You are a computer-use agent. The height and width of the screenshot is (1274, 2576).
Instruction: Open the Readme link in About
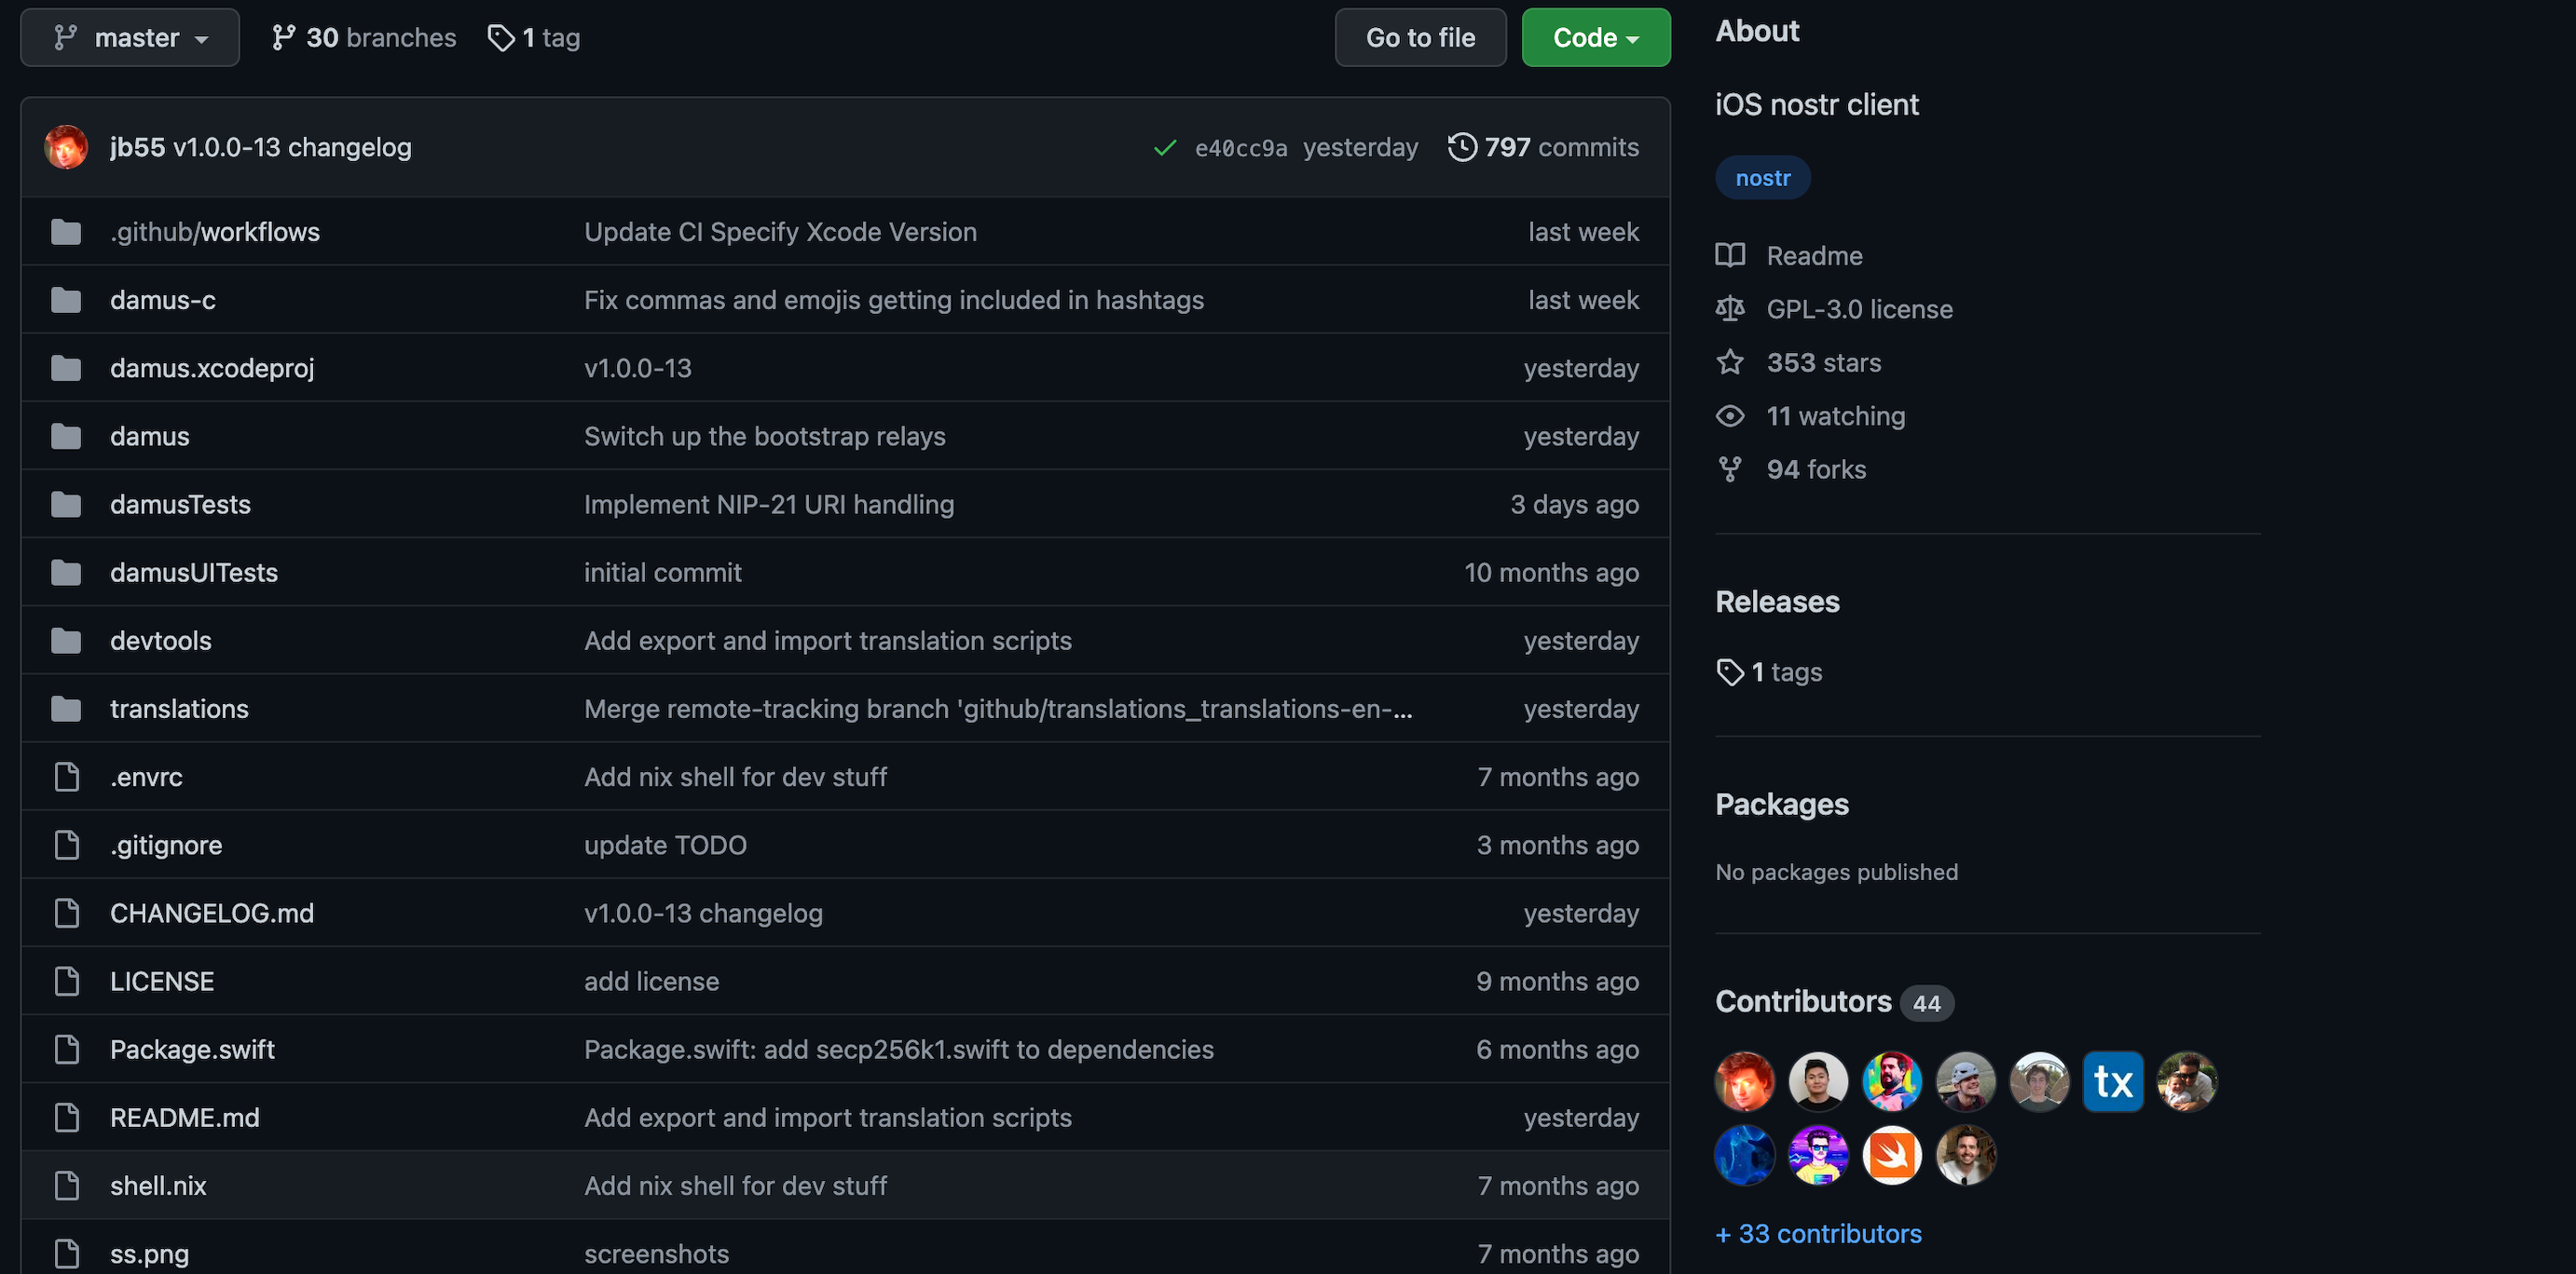point(1790,256)
